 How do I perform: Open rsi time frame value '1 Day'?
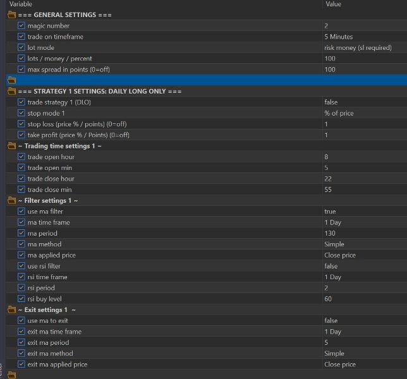pyautogui.click(x=333, y=277)
